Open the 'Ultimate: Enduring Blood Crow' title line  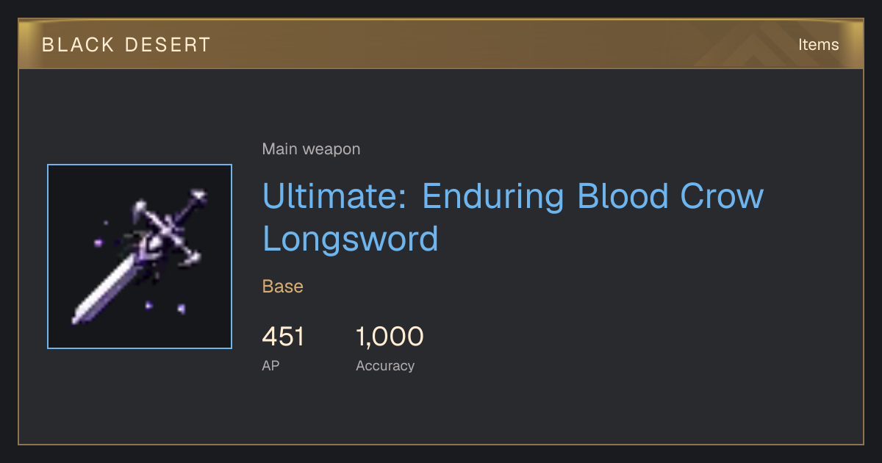click(x=513, y=196)
